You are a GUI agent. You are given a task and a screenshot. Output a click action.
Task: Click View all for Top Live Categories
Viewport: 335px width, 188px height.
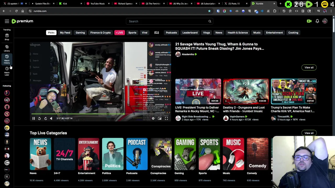[309, 133]
